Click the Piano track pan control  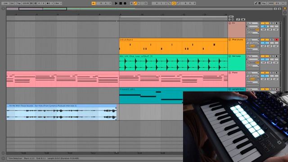274,76
